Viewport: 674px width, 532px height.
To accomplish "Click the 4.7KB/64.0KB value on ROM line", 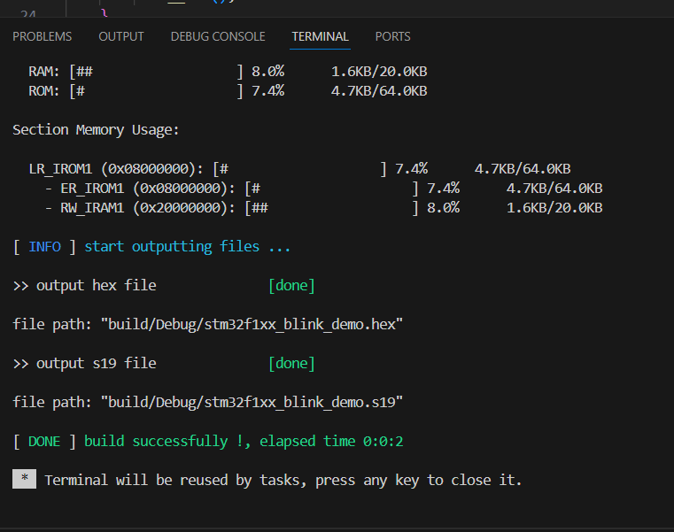I will click(379, 91).
